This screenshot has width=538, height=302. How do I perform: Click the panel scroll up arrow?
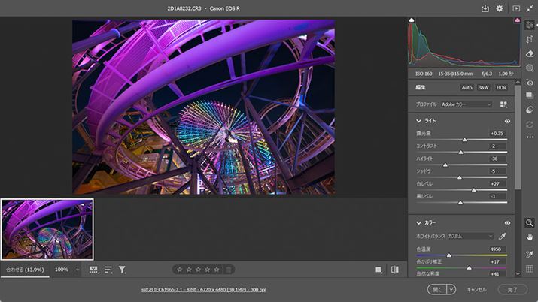click(x=518, y=83)
